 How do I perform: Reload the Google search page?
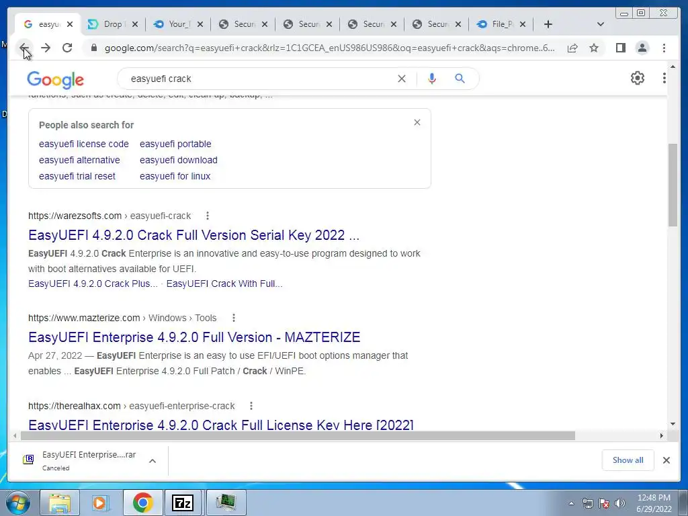[x=67, y=48]
